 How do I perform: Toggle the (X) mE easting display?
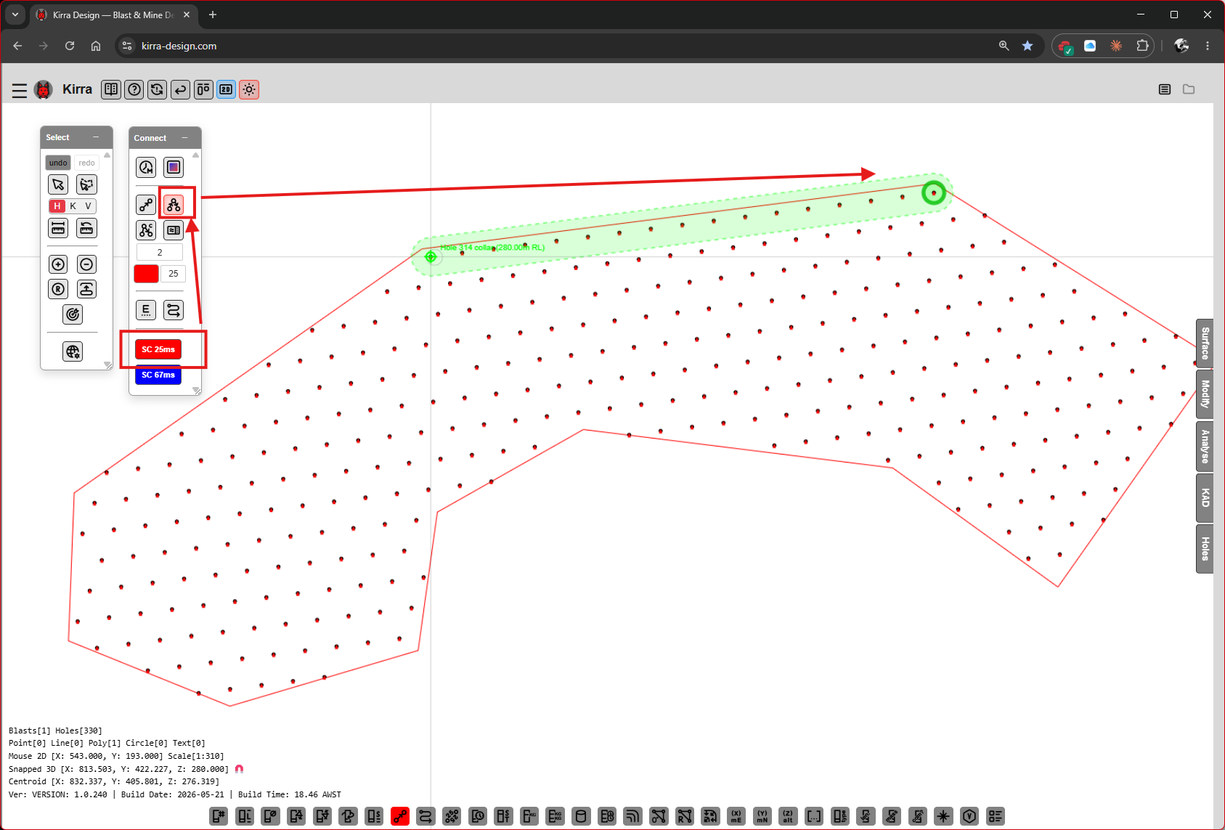[736, 816]
